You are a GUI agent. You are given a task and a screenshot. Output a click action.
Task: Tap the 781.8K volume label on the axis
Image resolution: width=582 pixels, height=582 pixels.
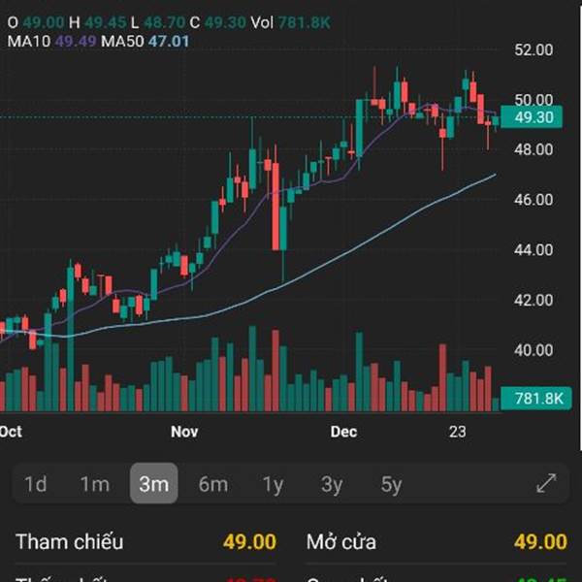point(536,399)
